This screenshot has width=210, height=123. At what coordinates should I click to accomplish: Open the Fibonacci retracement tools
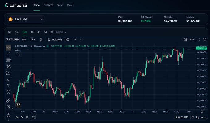click(x=8, y=60)
